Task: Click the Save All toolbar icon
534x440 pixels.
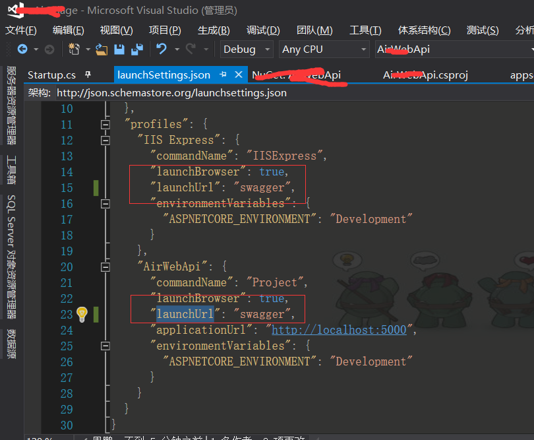Action: (137, 49)
